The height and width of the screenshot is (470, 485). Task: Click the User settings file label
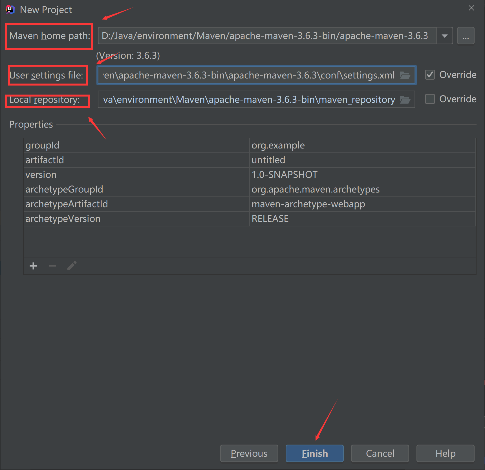click(46, 75)
